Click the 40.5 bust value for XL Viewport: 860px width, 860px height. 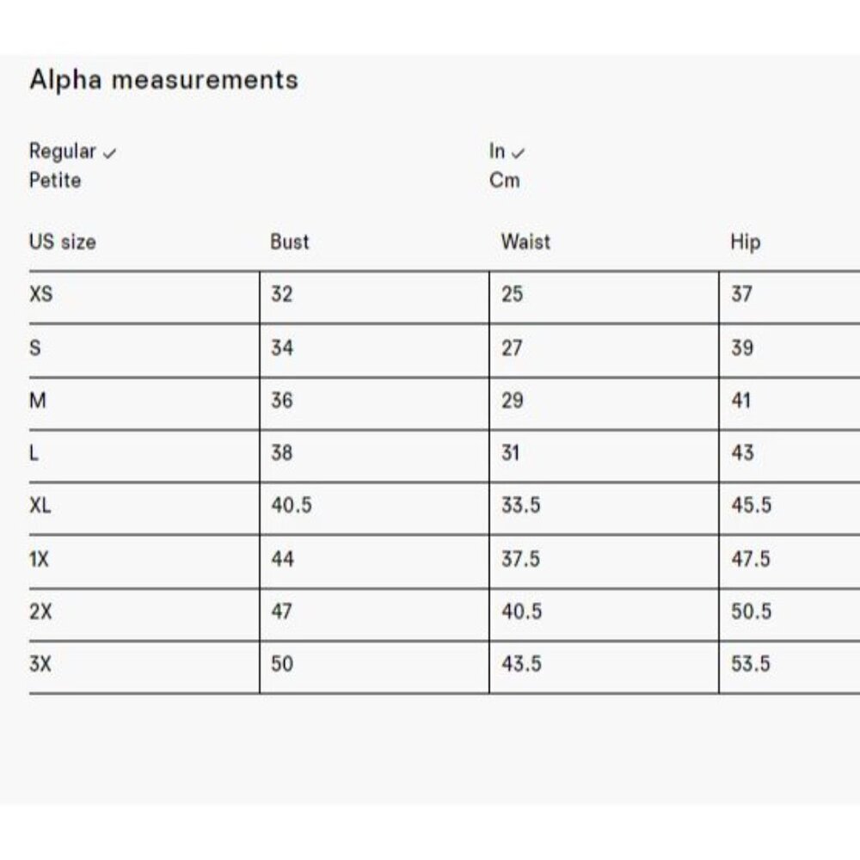pos(292,505)
